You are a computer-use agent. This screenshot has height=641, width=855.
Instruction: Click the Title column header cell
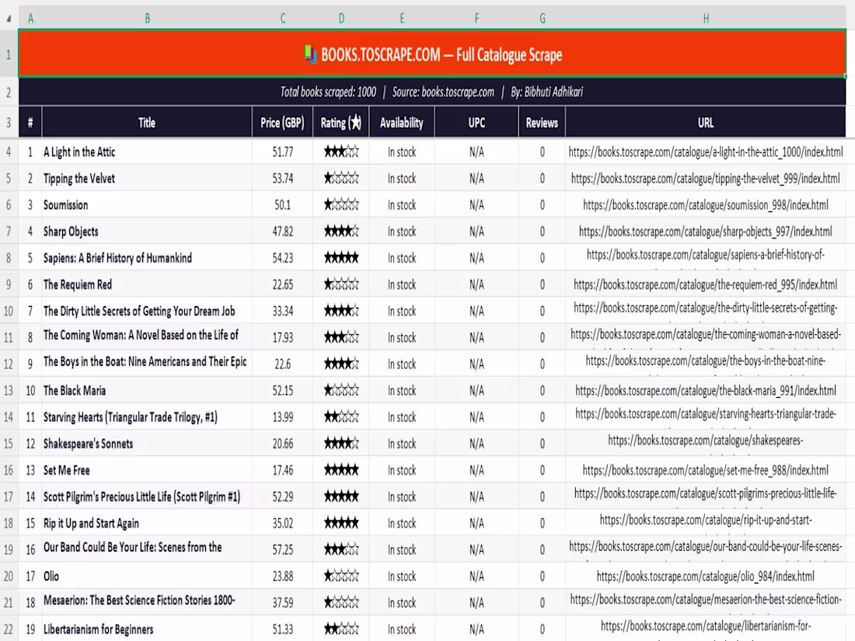(x=147, y=123)
